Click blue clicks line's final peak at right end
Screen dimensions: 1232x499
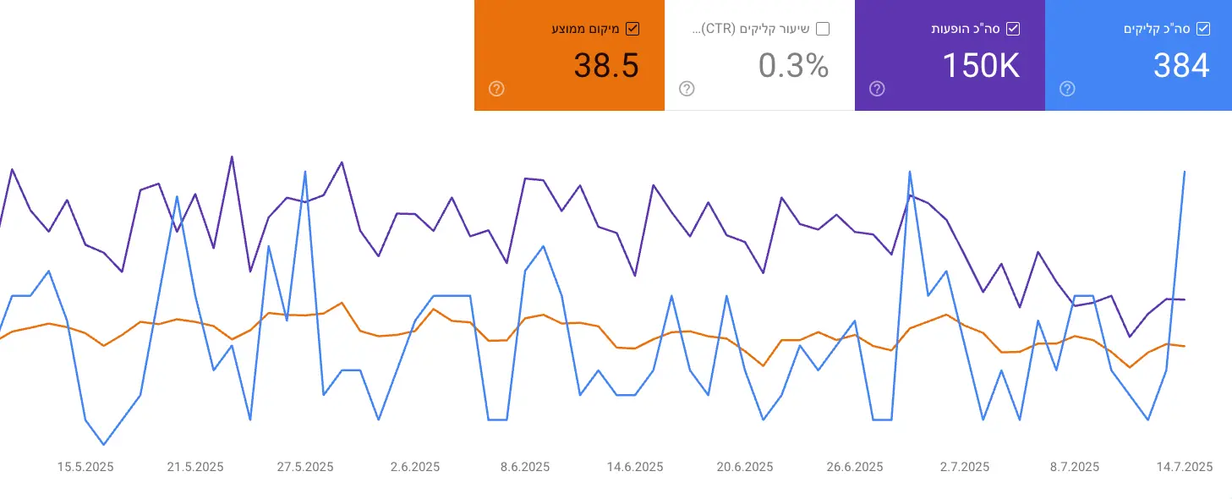[1184, 172]
